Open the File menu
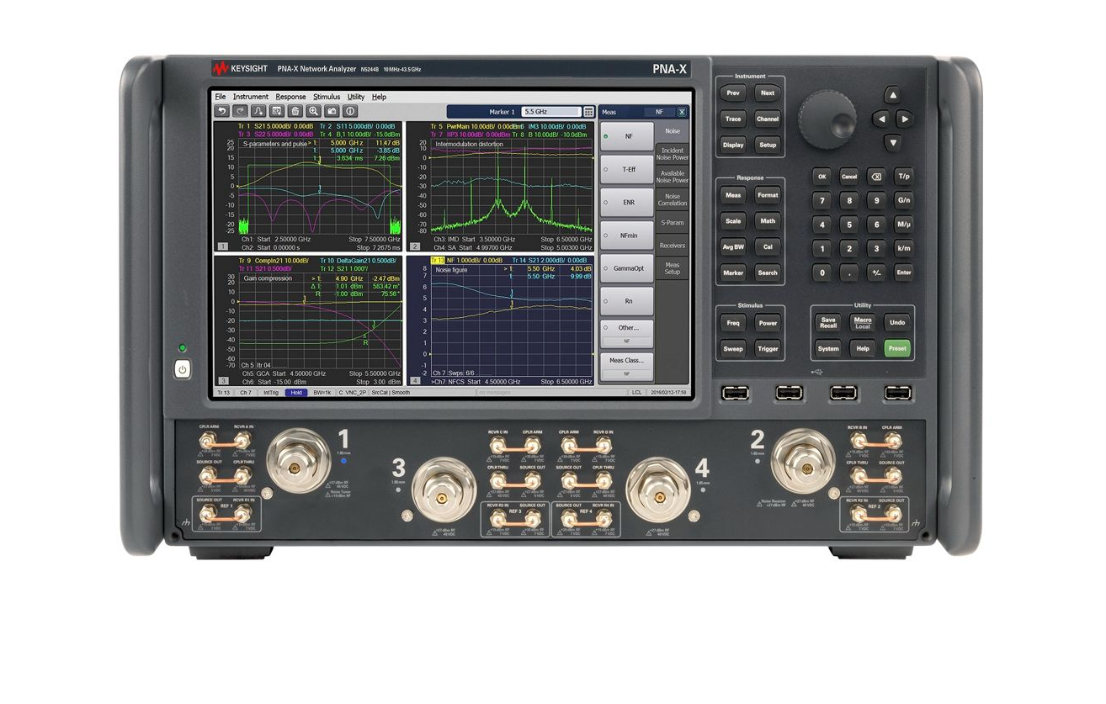Screen dimensions: 1106x704 coord(221,97)
